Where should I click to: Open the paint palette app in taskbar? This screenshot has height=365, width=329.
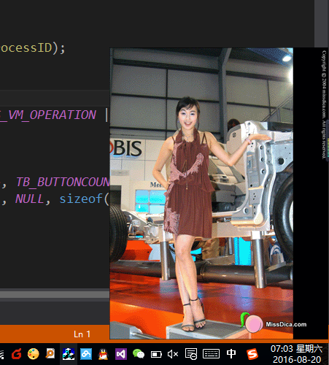(34, 354)
